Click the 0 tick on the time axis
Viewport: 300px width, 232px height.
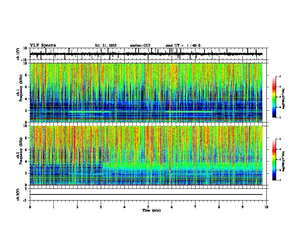pyautogui.click(x=30, y=207)
